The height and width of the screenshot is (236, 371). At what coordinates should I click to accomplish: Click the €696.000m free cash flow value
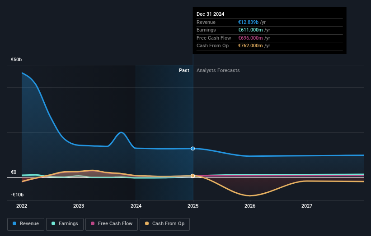tap(250, 38)
